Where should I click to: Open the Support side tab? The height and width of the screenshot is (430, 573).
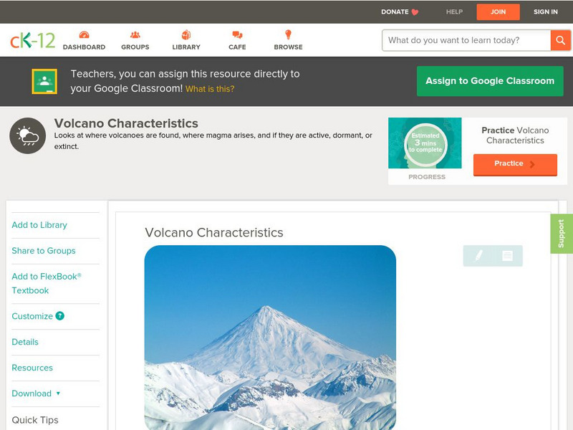point(562,234)
